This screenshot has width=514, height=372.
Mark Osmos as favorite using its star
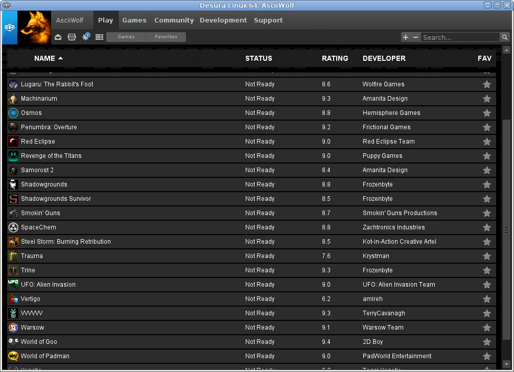[487, 113]
